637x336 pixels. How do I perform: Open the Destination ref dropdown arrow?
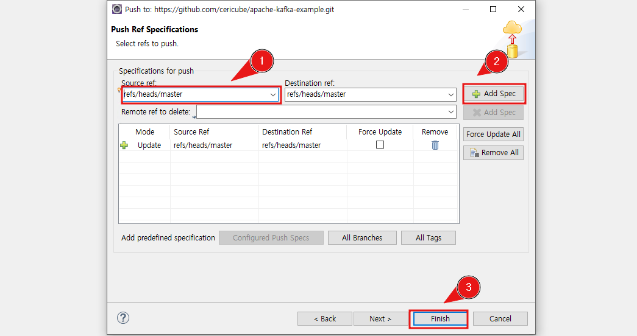[x=450, y=94]
